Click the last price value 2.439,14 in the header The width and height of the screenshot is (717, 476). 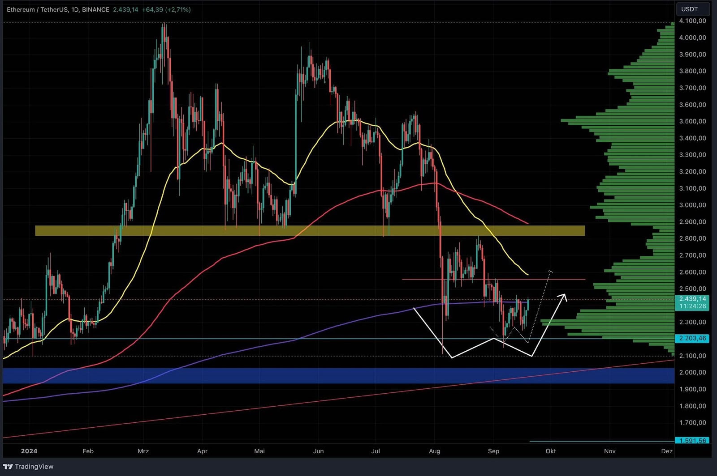pyautogui.click(x=125, y=9)
